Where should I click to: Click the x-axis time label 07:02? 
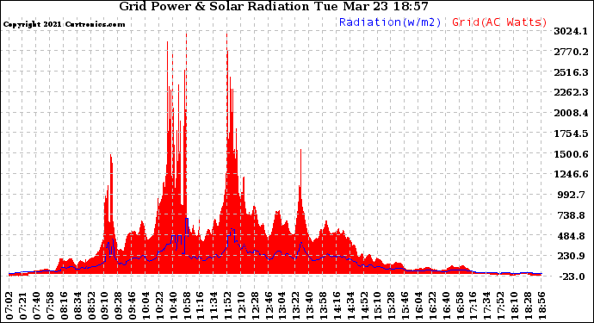(x=9, y=306)
